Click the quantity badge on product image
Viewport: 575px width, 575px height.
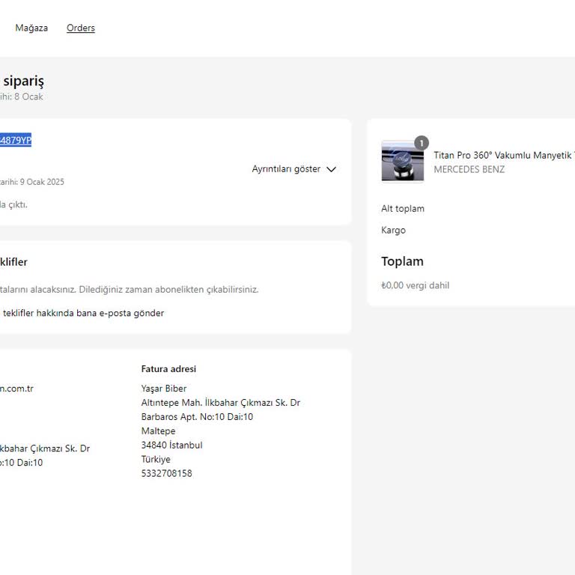422,142
